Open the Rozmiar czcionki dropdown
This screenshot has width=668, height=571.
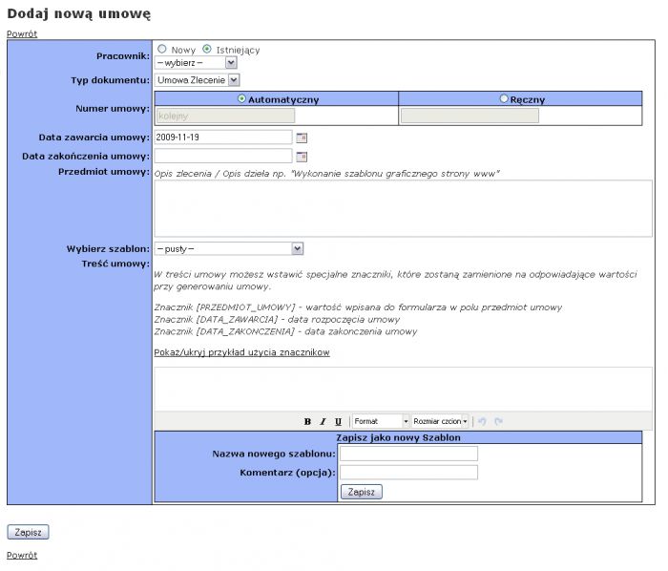click(440, 421)
